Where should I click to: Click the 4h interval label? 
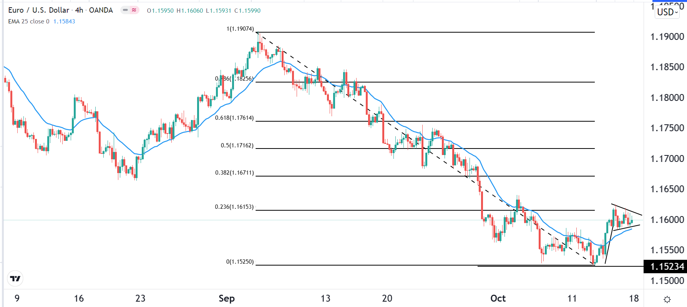tap(79, 10)
